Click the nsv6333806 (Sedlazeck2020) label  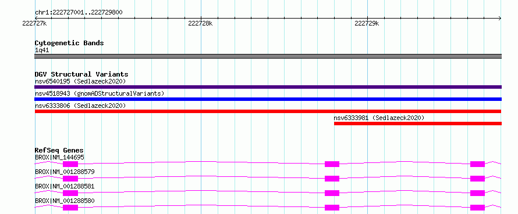[80, 106]
